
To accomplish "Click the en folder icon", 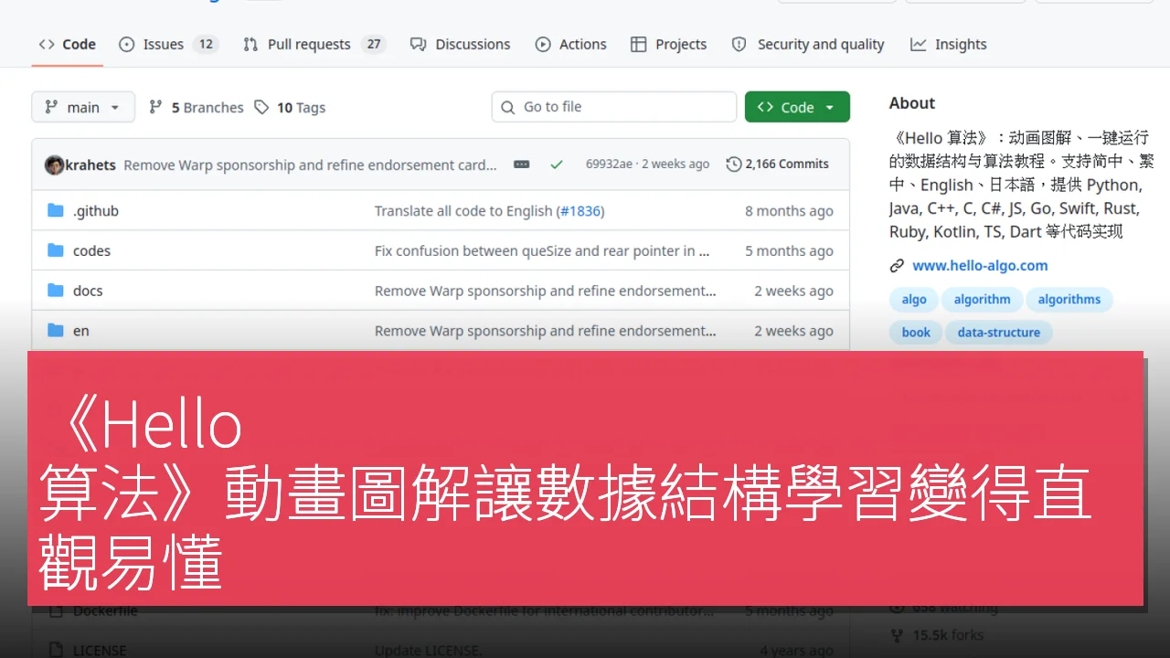I will coord(56,331).
